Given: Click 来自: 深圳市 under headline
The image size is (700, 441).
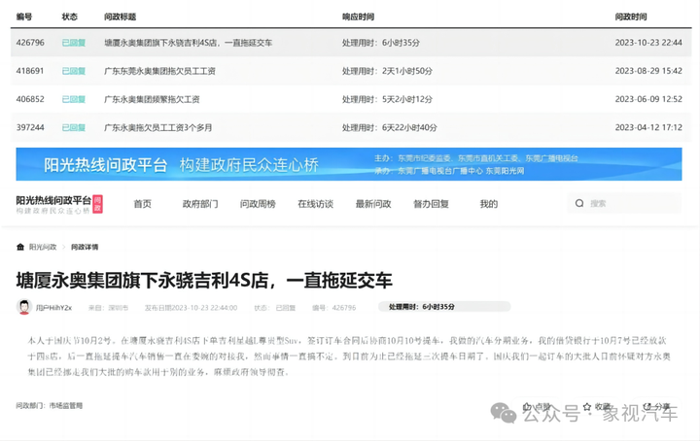Looking at the screenshot, I should pyautogui.click(x=109, y=308).
